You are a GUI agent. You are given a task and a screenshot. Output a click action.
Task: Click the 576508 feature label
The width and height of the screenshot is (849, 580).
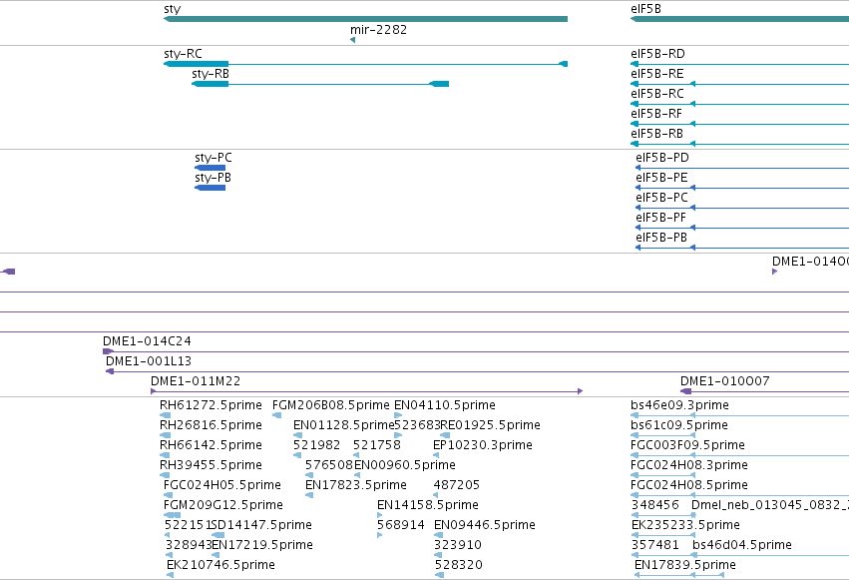click(x=329, y=465)
